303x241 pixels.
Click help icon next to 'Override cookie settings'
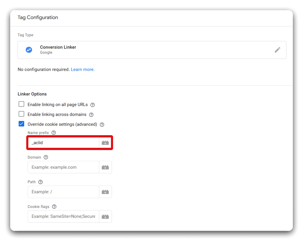102,124
